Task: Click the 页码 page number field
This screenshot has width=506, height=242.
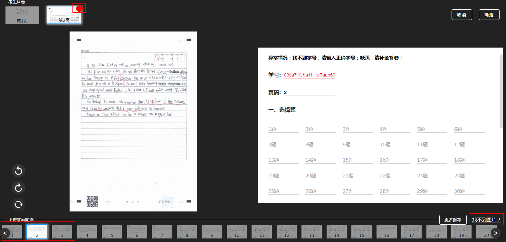Action: point(309,93)
